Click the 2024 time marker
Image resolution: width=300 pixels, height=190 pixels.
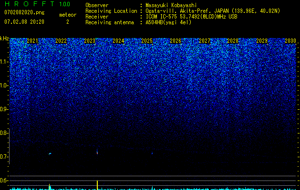(x=118, y=41)
